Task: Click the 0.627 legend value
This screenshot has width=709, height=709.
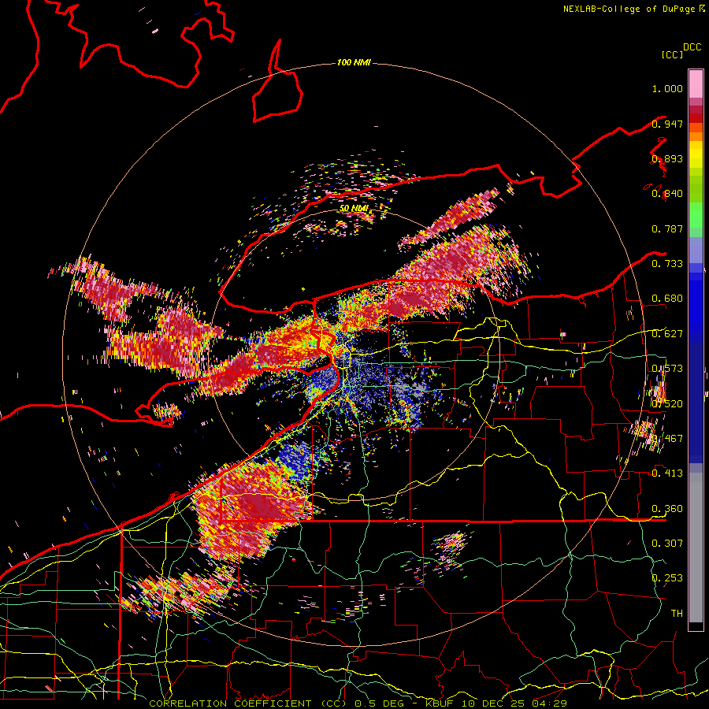Action: click(x=667, y=334)
